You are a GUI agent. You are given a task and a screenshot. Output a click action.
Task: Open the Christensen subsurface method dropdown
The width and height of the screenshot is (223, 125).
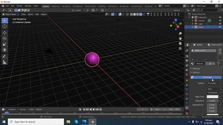tap(214, 93)
